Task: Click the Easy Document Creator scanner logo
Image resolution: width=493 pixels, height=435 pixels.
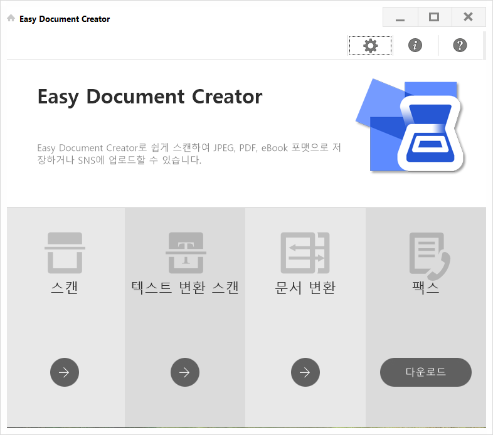Action: point(410,125)
